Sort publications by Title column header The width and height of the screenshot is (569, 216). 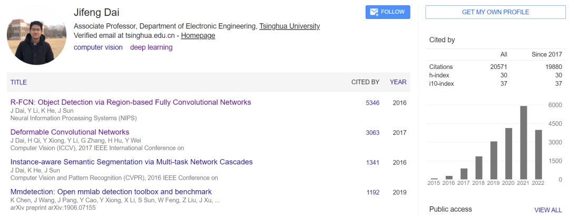pyautogui.click(x=18, y=82)
